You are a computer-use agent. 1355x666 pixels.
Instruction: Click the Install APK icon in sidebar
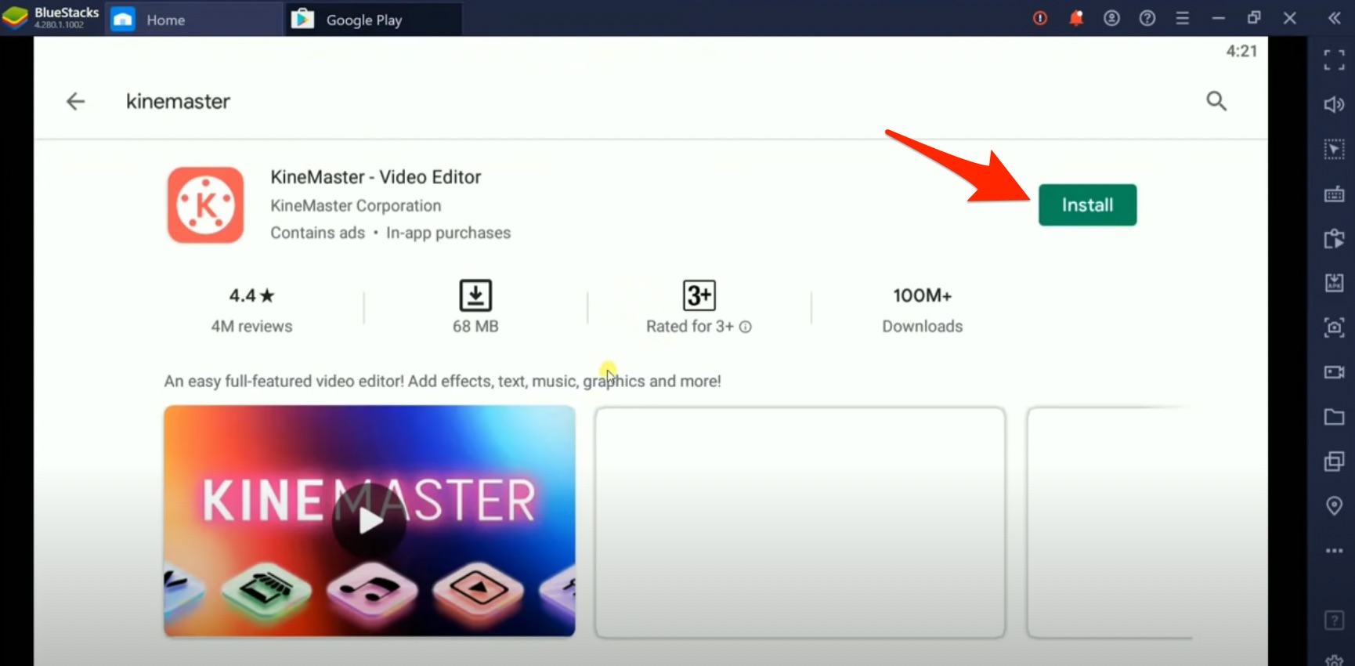click(1334, 282)
